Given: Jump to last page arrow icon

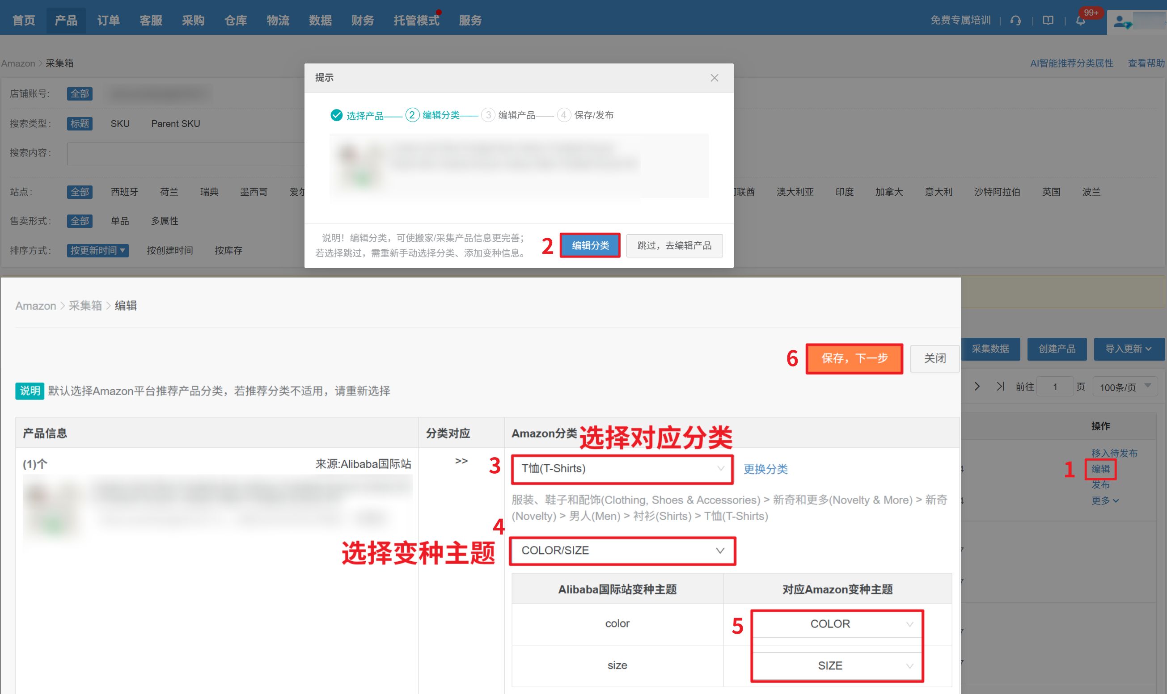Looking at the screenshot, I should tap(1000, 387).
